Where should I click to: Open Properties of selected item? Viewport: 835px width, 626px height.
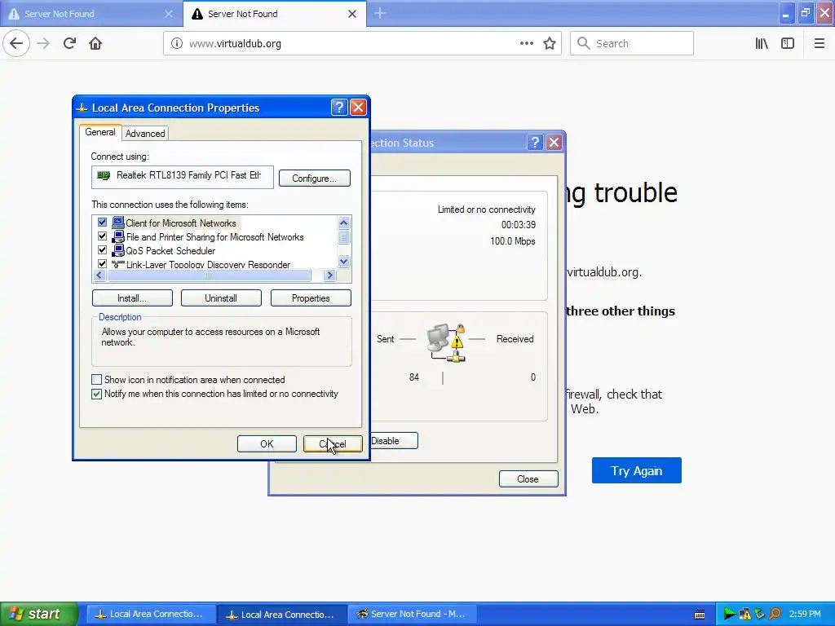click(311, 298)
